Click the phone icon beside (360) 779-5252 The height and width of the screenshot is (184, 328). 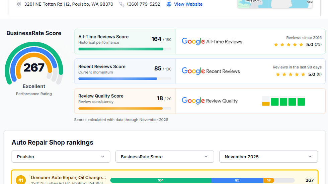122,4
